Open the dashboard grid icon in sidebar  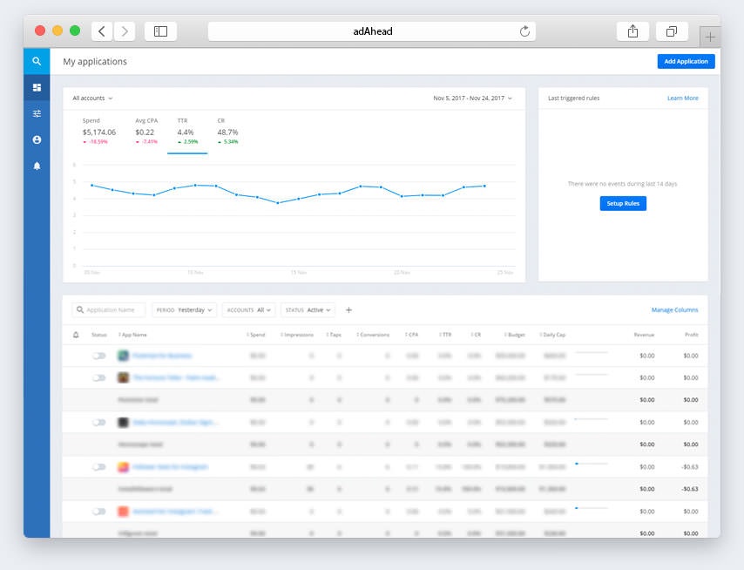[x=37, y=87]
